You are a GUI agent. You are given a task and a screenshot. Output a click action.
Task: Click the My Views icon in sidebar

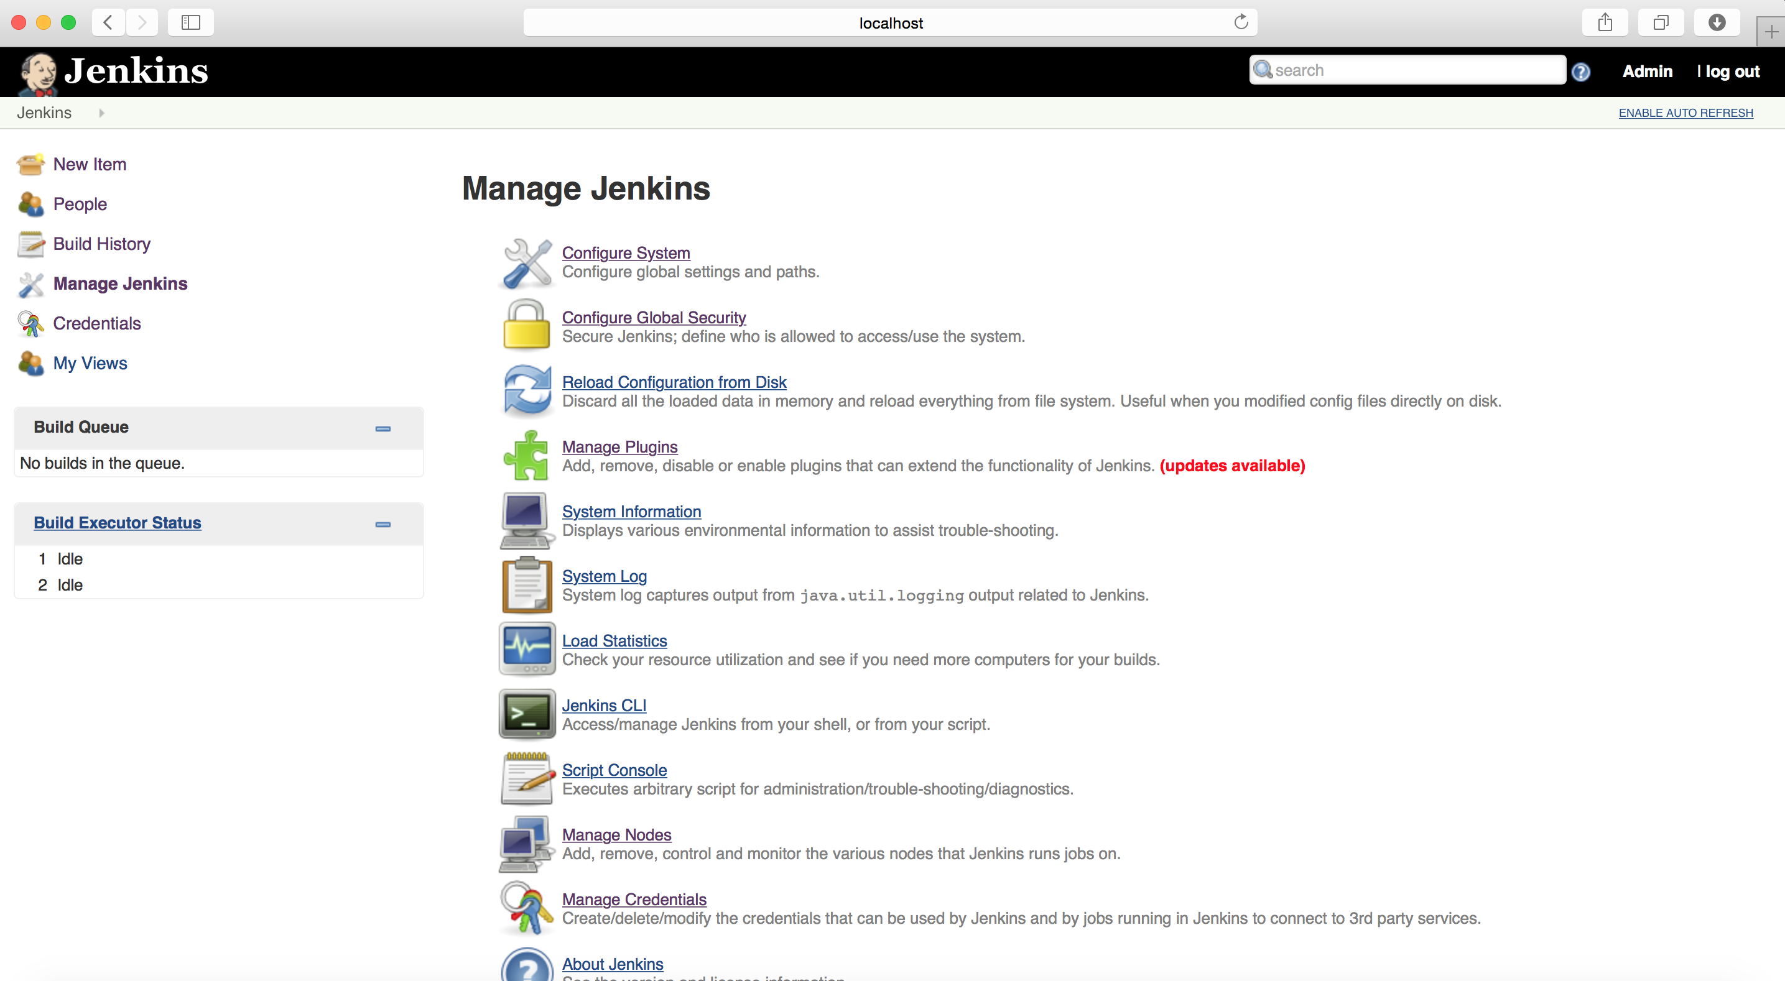(x=31, y=363)
